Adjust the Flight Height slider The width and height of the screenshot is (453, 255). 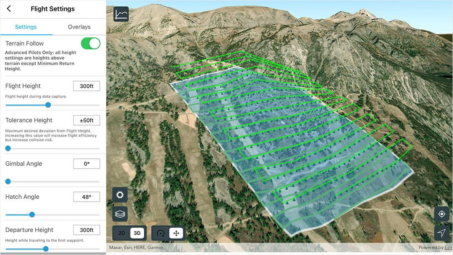(x=48, y=105)
